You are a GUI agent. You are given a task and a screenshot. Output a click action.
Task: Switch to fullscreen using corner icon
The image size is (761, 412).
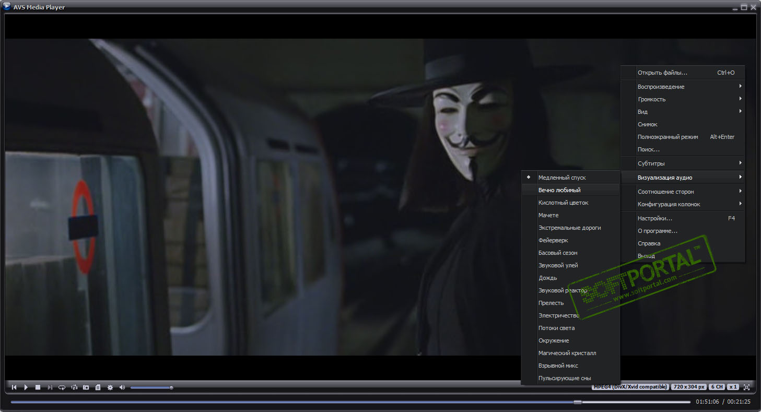click(746, 387)
